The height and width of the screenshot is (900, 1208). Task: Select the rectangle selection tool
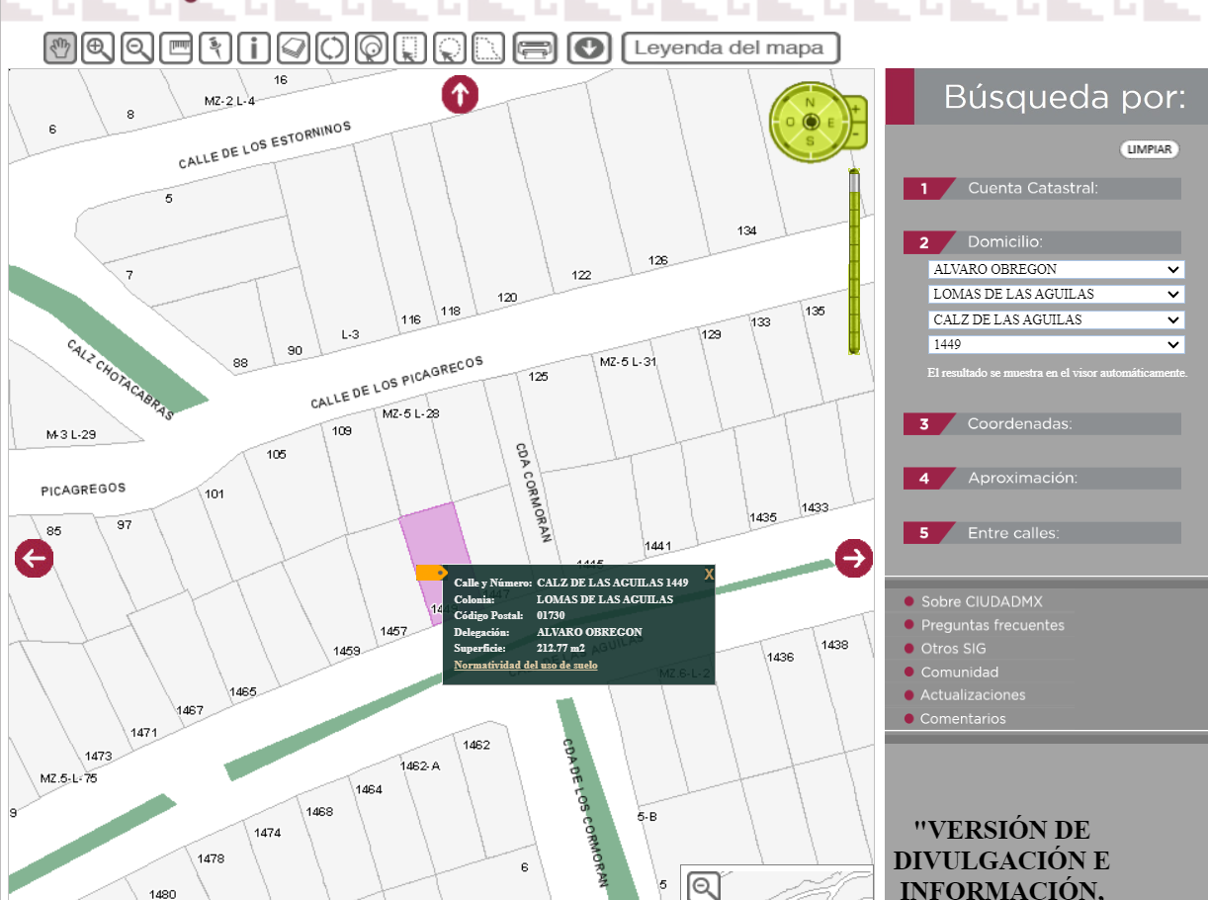pyautogui.click(x=410, y=47)
